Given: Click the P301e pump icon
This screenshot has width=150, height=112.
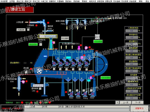Looking at the screenshot, I should pyautogui.click(x=86, y=63).
